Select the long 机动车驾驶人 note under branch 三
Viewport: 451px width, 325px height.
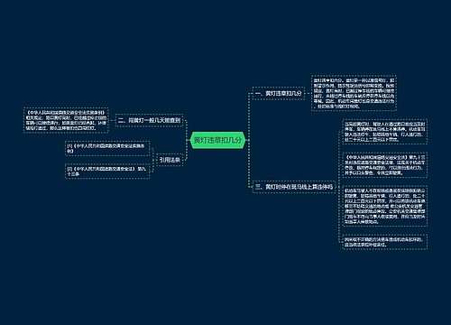click(x=385, y=206)
